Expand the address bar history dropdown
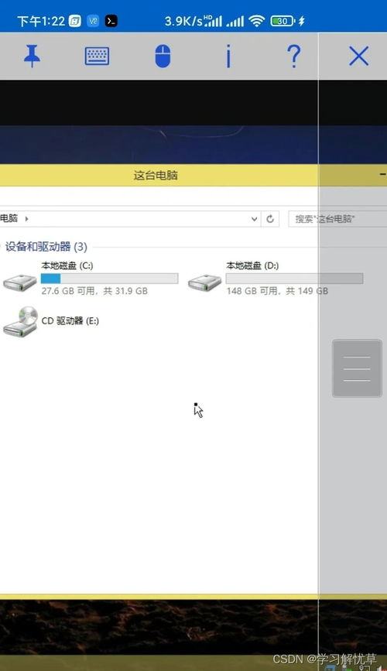Screen dimensions: 387x671 click(x=254, y=219)
